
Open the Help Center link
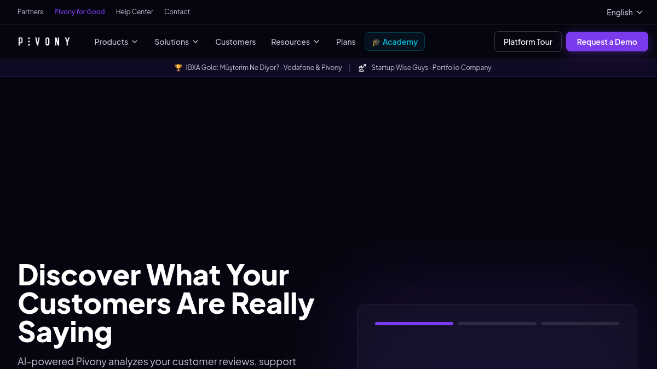(x=135, y=11)
